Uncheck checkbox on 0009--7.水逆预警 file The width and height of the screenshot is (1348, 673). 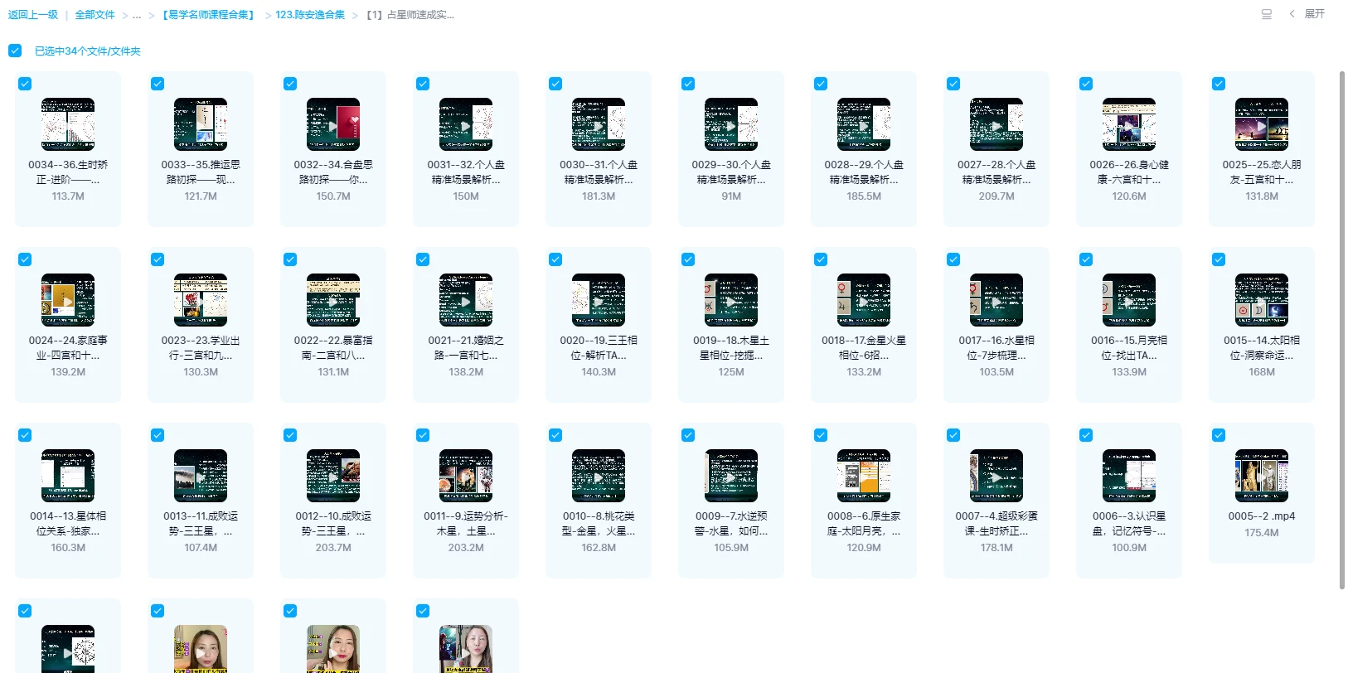(x=688, y=435)
